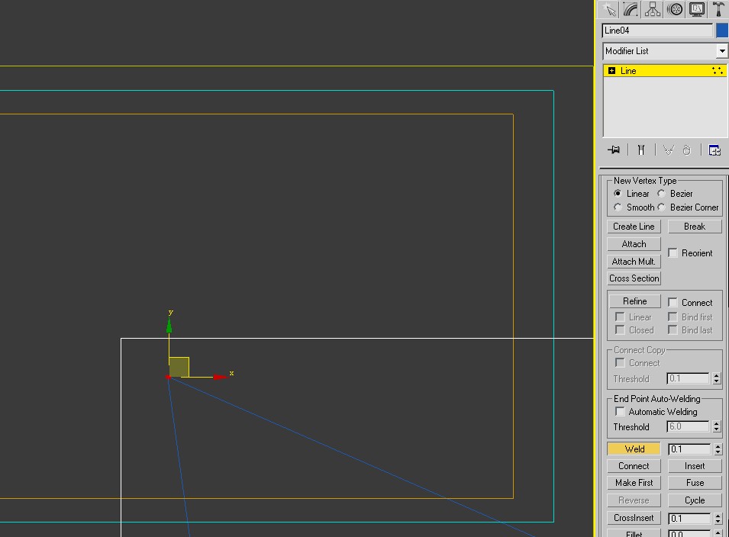
Task: Click the transform gizmo X axis arrow
Action: (x=221, y=377)
